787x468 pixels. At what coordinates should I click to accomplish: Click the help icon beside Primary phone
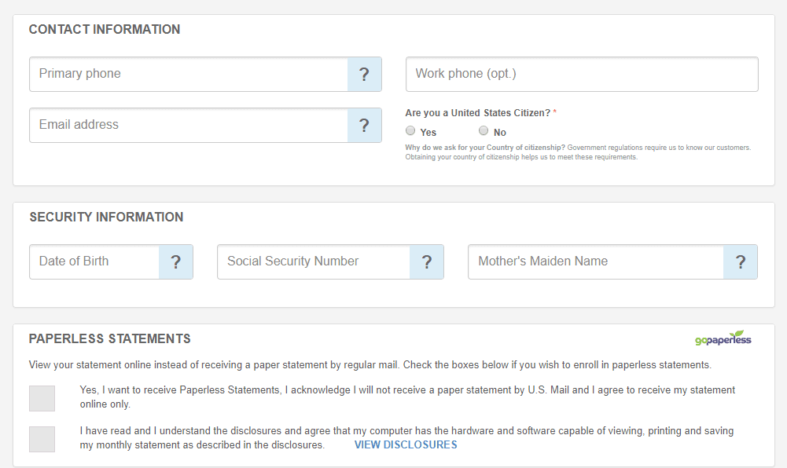click(x=364, y=75)
